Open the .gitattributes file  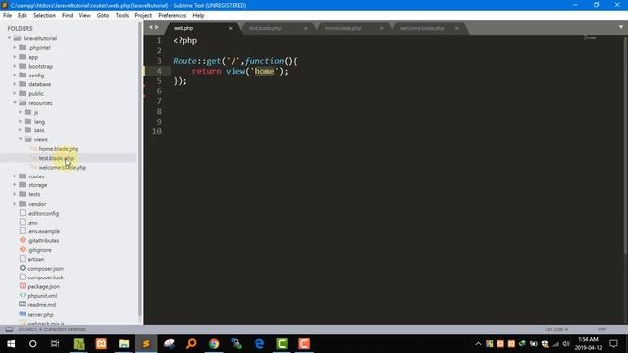[x=43, y=241]
